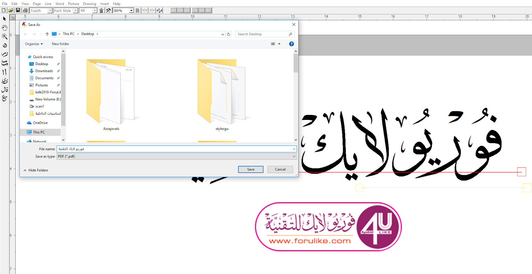This screenshot has height=274, width=532.
Task: Click the page view icon beside zoom
Action: [x=138, y=11]
